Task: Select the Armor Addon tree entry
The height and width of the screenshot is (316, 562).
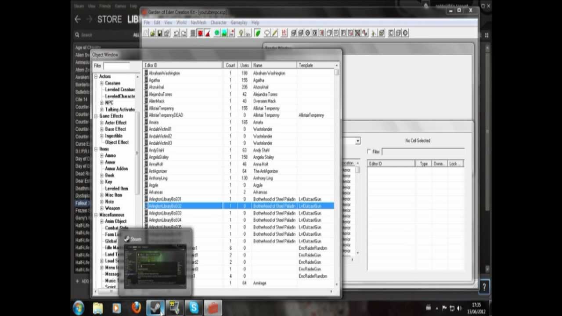Action: click(x=116, y=169)
